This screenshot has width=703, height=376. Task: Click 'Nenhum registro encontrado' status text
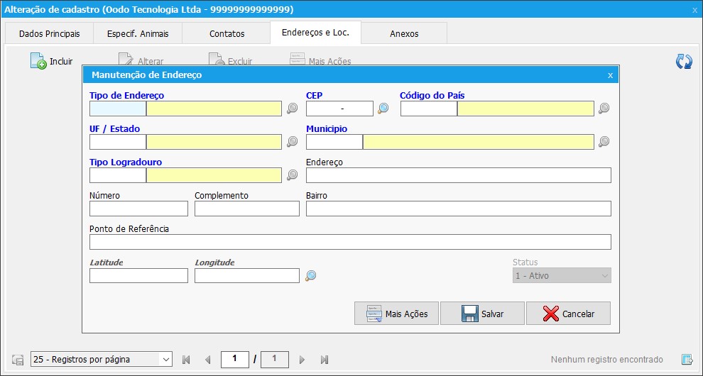606,360
